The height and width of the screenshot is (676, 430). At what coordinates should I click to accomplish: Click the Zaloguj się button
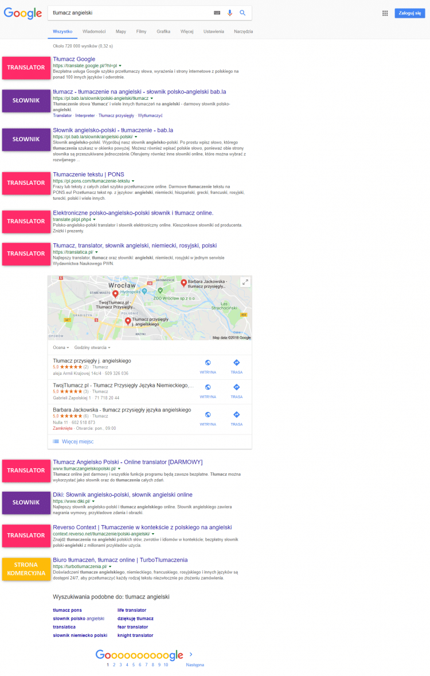pos(410,13)
